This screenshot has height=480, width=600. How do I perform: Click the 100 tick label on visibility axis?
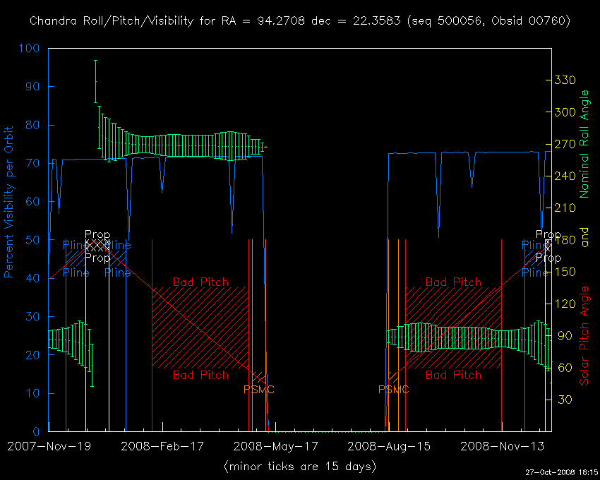(31, 49)
